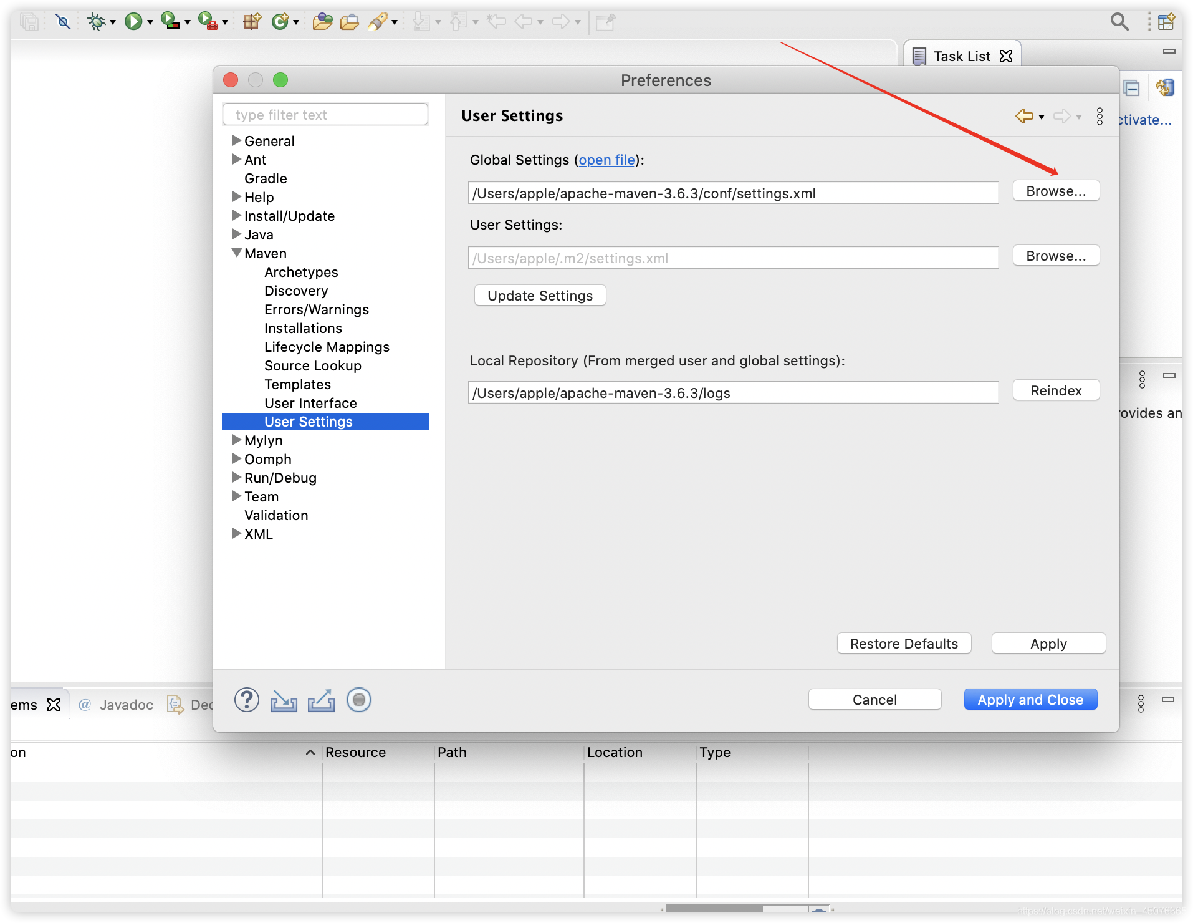Screen dimensions: 1193x923
Task: Click the Skip All Breakpoints toolbar icon
Action: (62, 22)
